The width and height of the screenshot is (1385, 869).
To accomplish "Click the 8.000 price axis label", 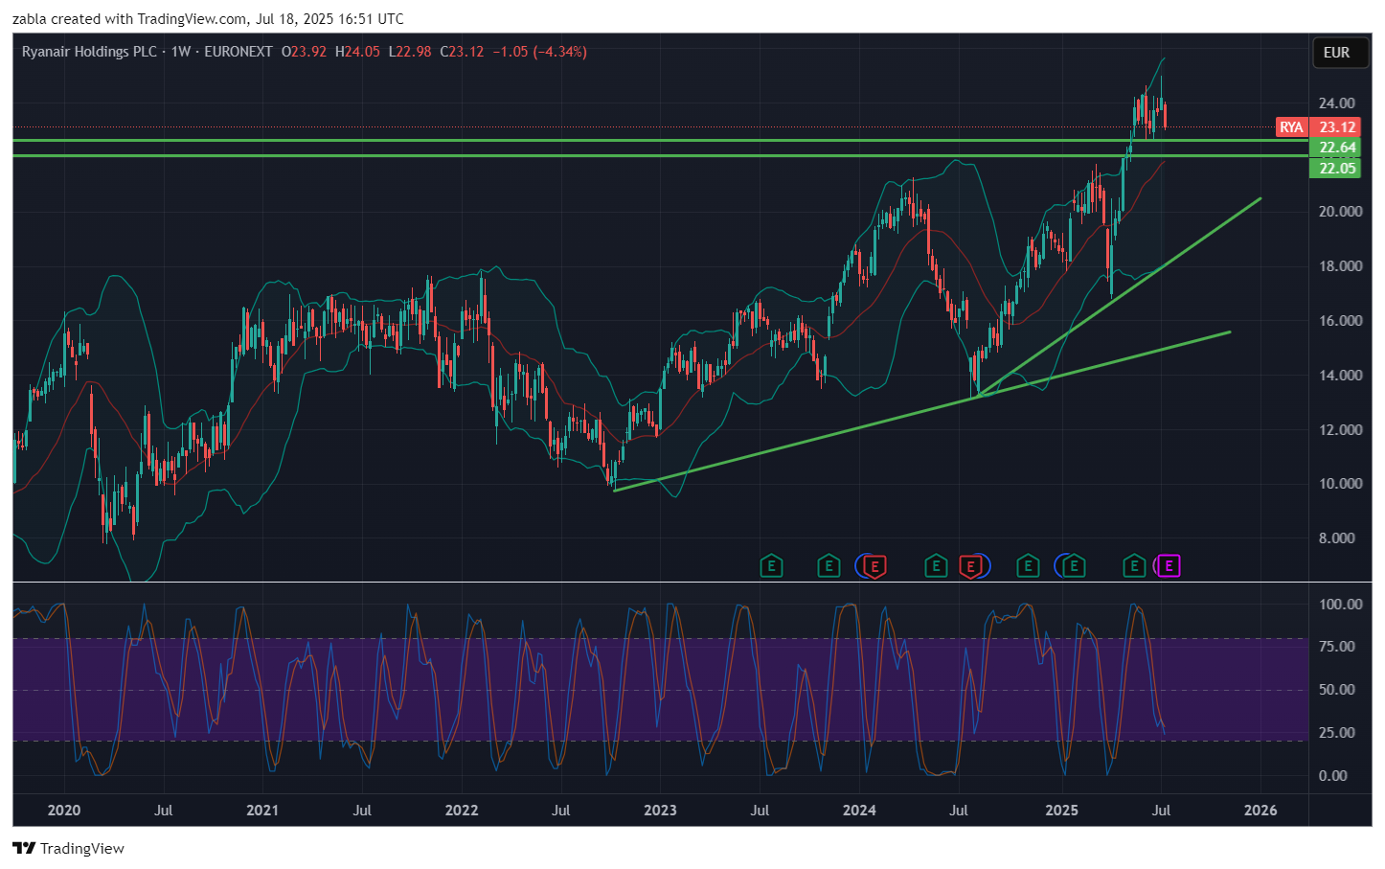I will pyautogui.click(x=1336, y=538).
